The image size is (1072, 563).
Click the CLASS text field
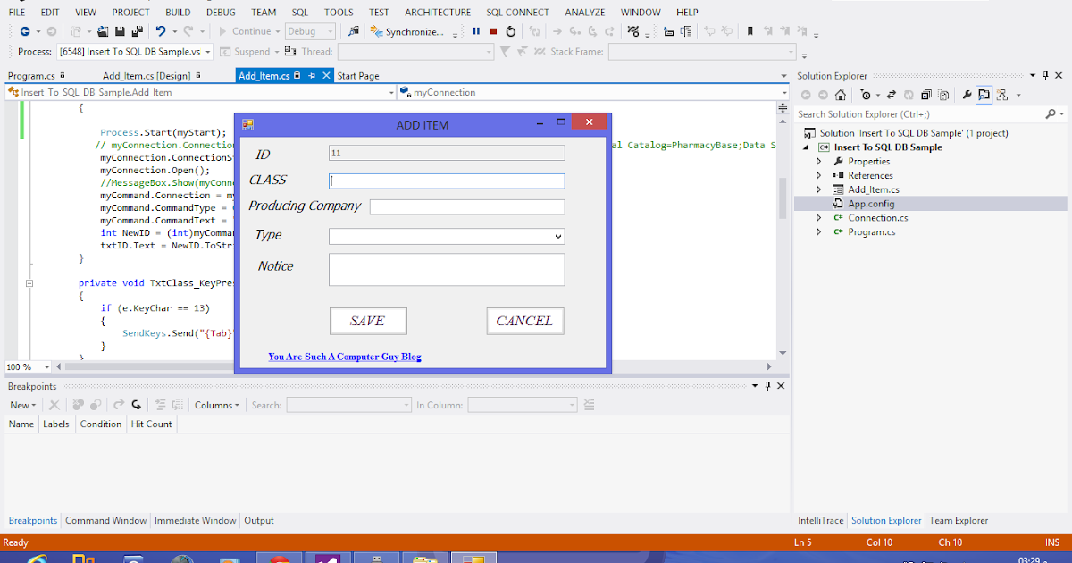click(447, 181)
